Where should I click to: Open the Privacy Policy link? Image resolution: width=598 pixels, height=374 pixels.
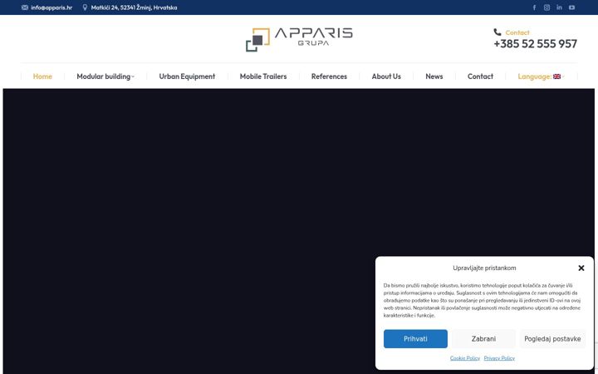[499, 358]
